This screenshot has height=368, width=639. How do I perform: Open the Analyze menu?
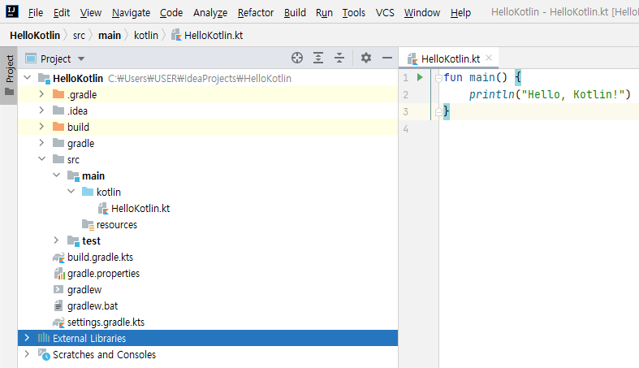210,13
